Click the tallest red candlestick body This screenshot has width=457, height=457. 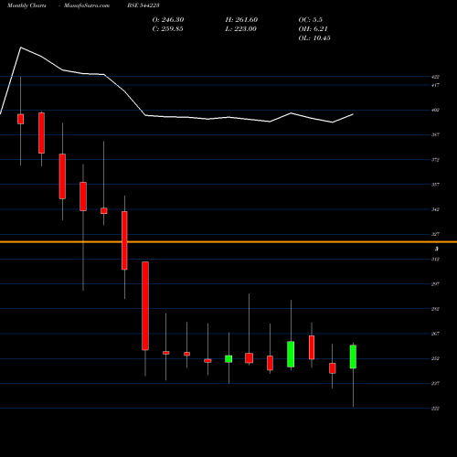tap(145, 306)
